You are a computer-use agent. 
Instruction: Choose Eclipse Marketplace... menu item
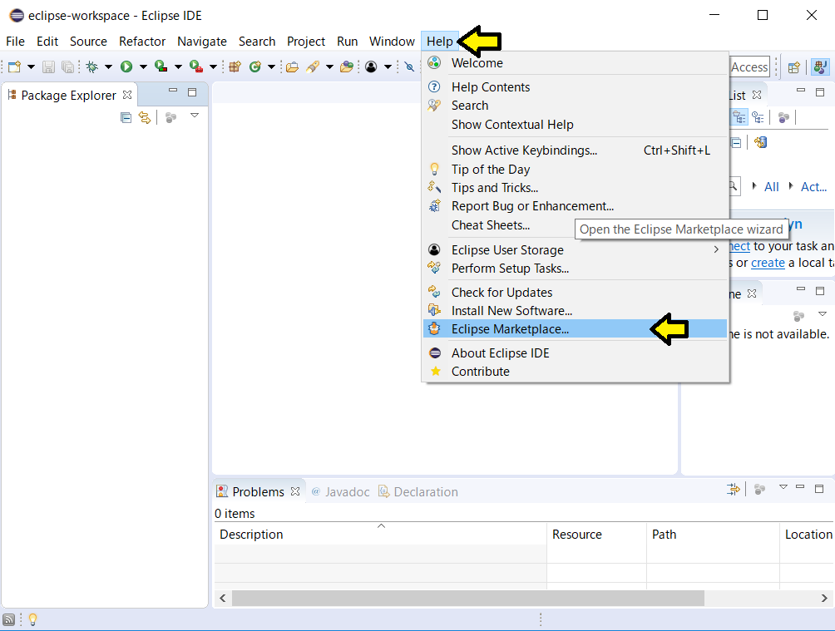tap(576, 329)
